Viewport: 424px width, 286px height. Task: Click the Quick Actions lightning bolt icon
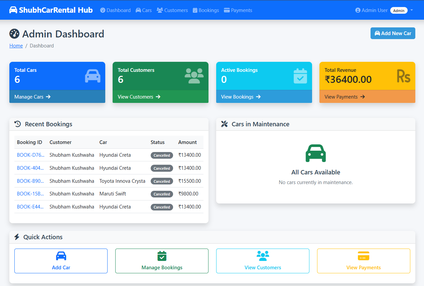click(x=17, y=237)
